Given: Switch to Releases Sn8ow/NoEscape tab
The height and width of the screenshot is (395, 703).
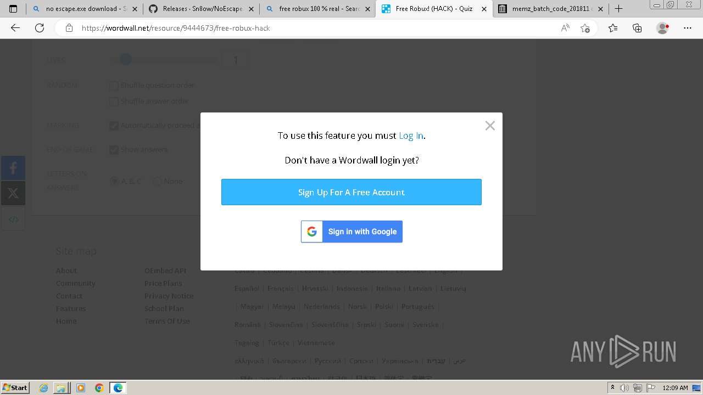Looking at the screenshot, I should point(201,9).
